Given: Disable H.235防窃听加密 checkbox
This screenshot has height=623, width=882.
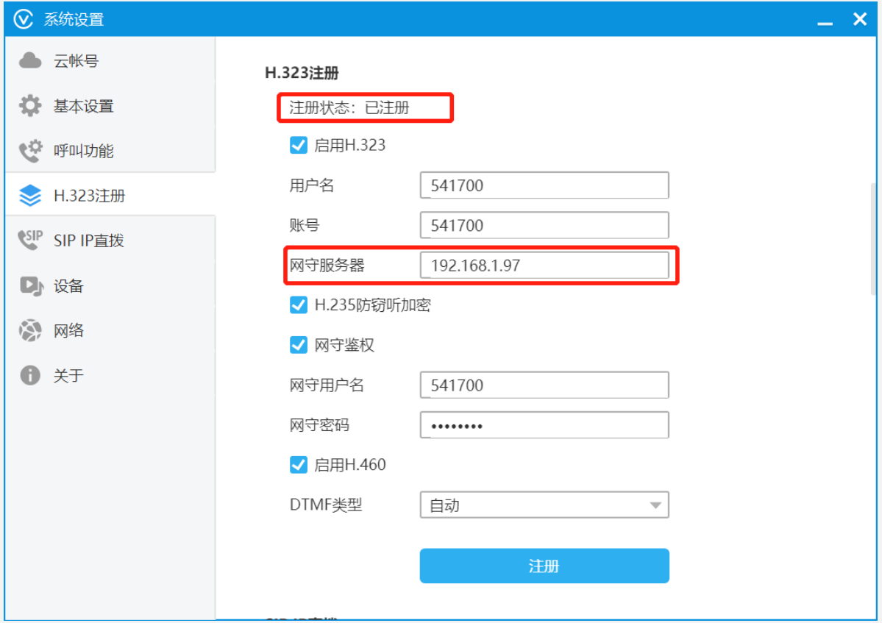Looking at the screenshot, I should (299, 305).
